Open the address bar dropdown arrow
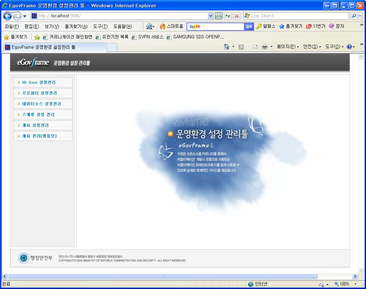 pos(210,16)
